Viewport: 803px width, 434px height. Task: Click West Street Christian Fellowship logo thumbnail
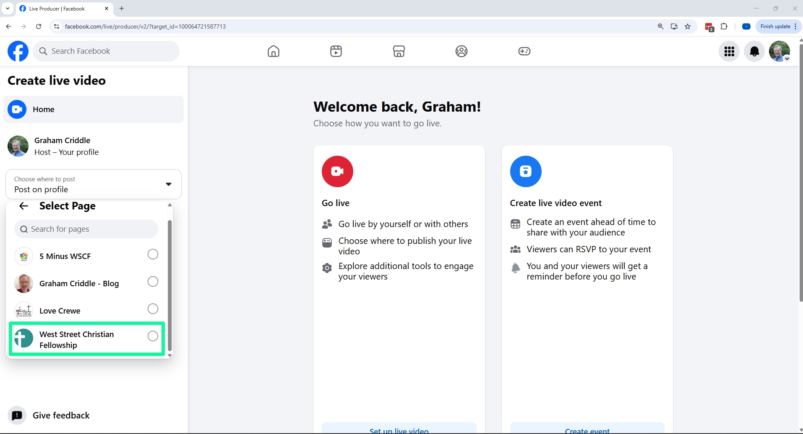[24, 338]
